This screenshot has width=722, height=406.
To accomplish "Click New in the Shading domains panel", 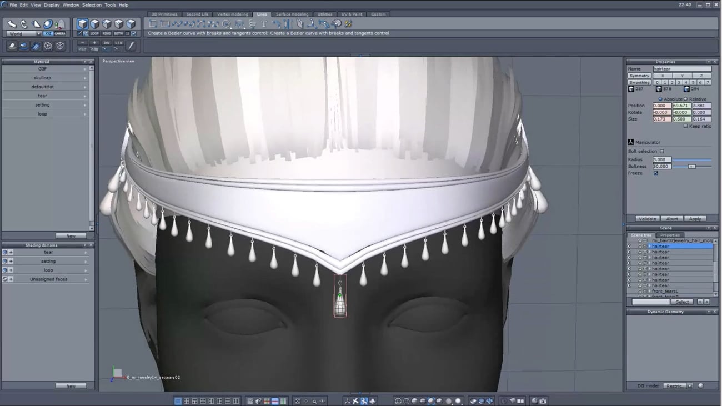I will tap(71, 386).
